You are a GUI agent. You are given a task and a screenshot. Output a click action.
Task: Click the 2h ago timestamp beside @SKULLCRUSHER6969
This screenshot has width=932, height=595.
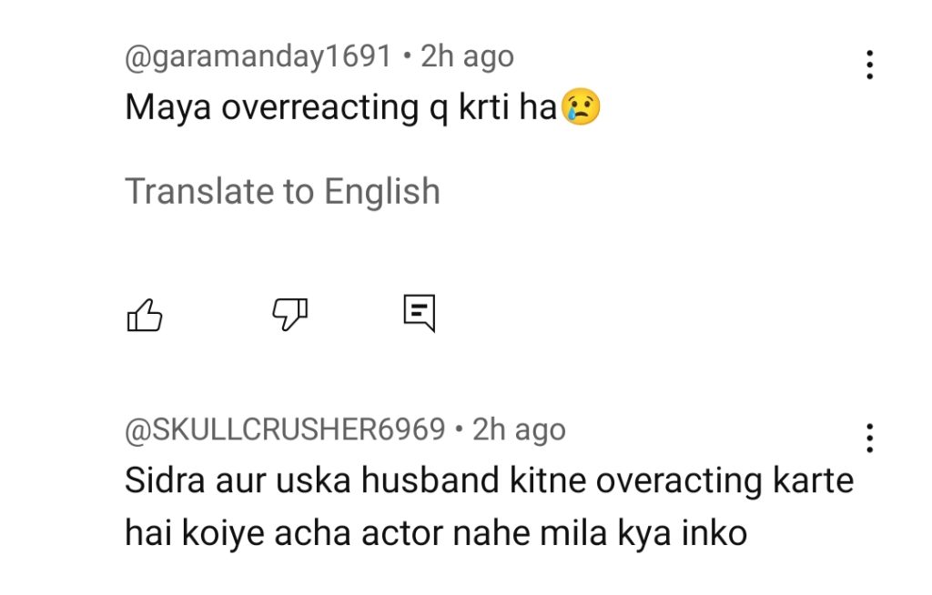[519, 429]
